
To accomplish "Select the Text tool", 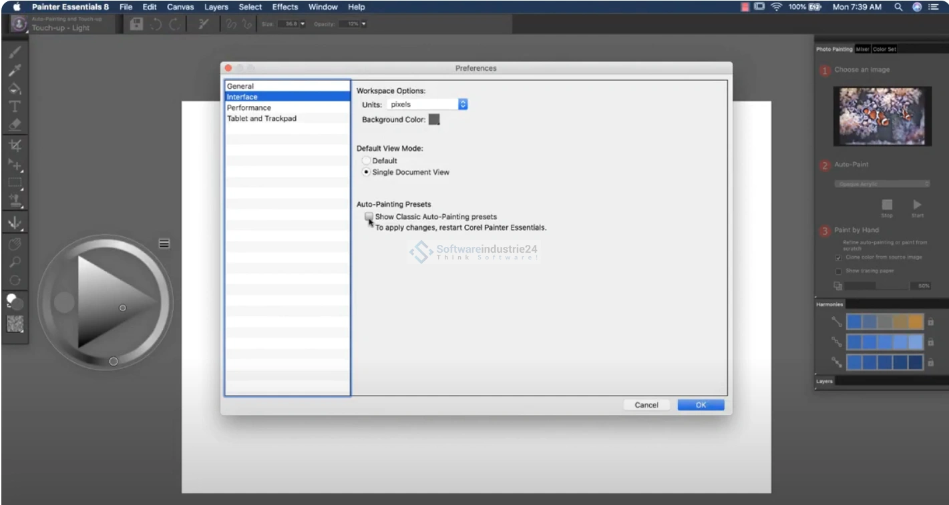I will point(15,107).
